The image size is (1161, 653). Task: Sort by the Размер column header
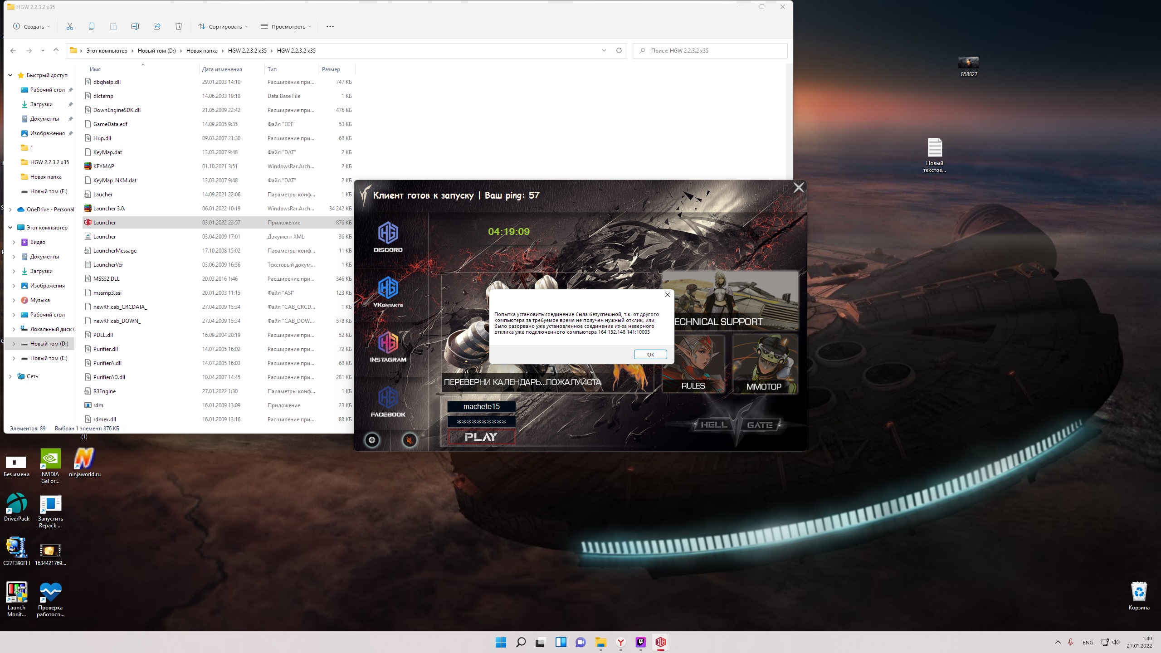tap(331, 69)
